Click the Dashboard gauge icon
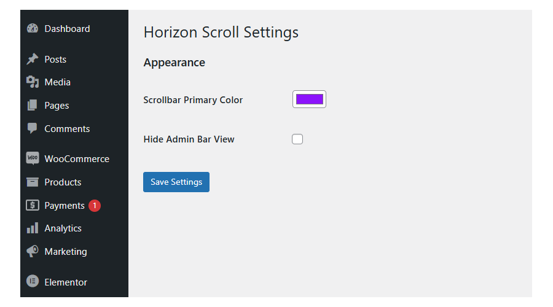This screenshot has height=307, width=553. click(x=33, y=29)
